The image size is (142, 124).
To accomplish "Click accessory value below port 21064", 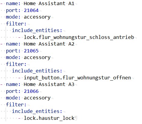I will (x=37, y=17).
